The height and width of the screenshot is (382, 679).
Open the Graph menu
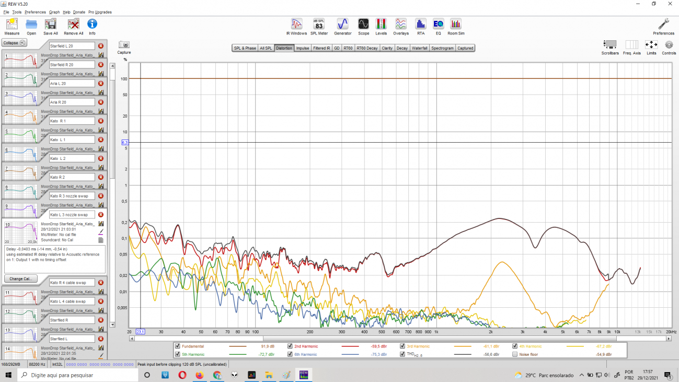(54, 12)
